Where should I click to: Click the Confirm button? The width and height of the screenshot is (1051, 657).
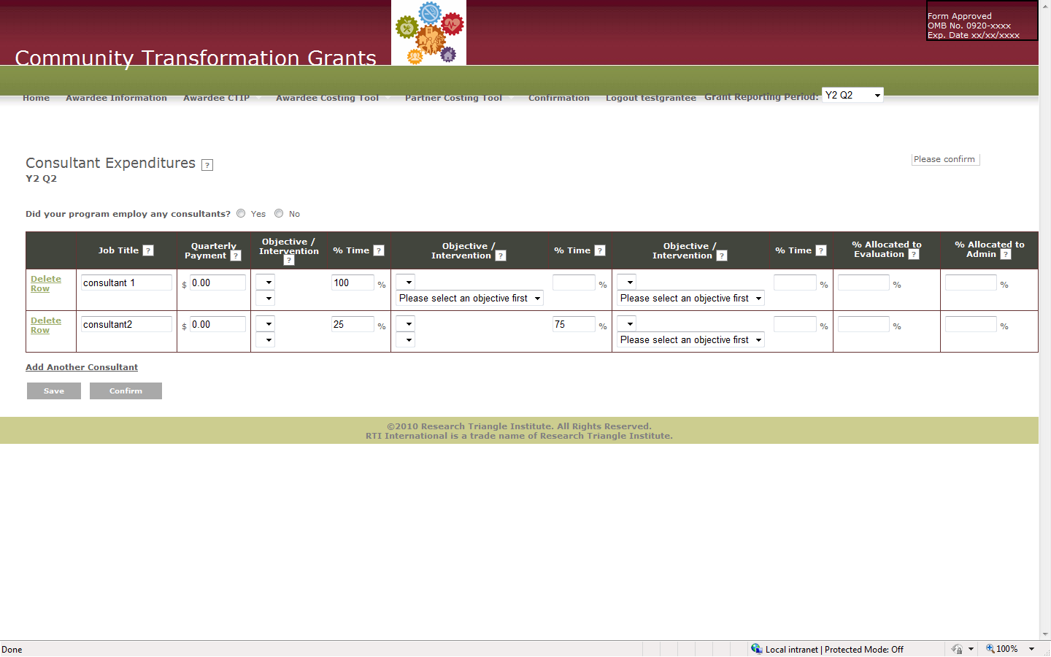tap(126, 391)
